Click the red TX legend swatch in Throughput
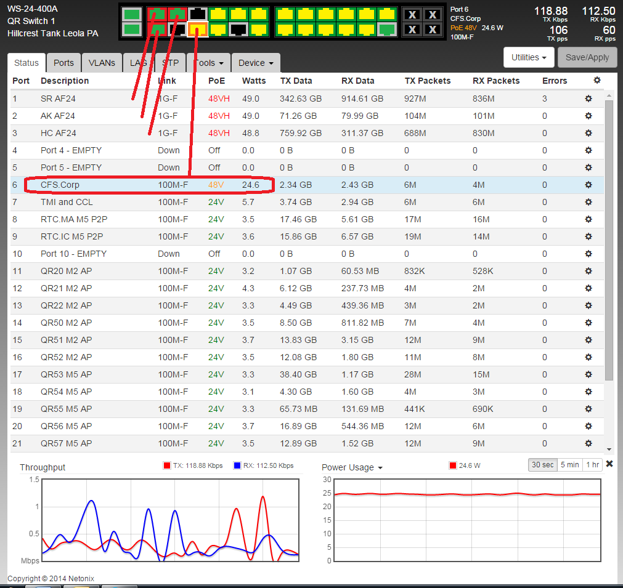The image size is (623, 588). 167,465
